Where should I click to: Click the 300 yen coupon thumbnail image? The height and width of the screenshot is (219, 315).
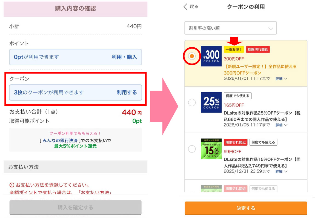point(211,56)
